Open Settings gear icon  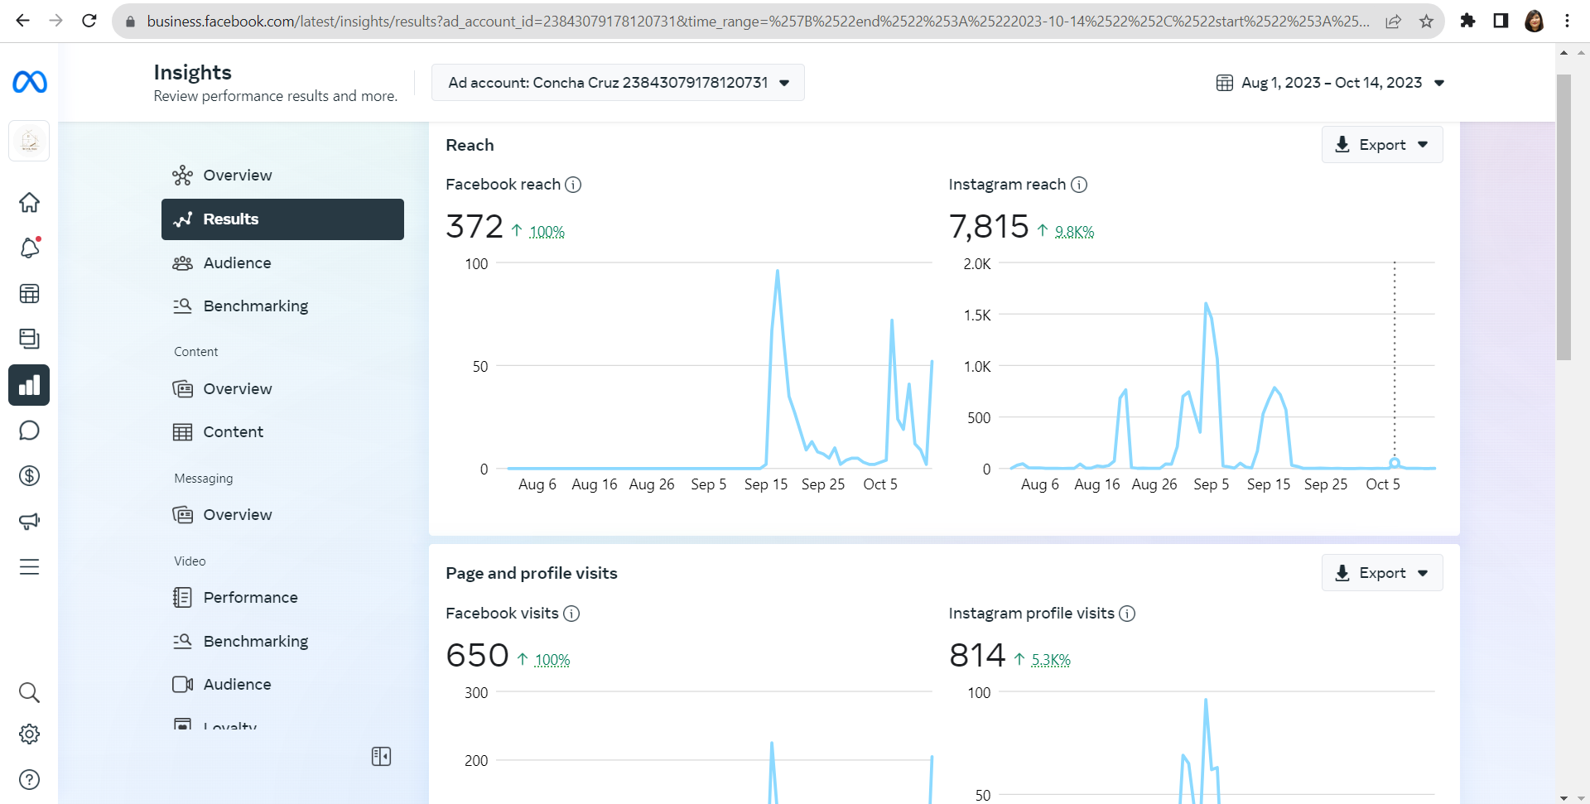click(30, 734)
